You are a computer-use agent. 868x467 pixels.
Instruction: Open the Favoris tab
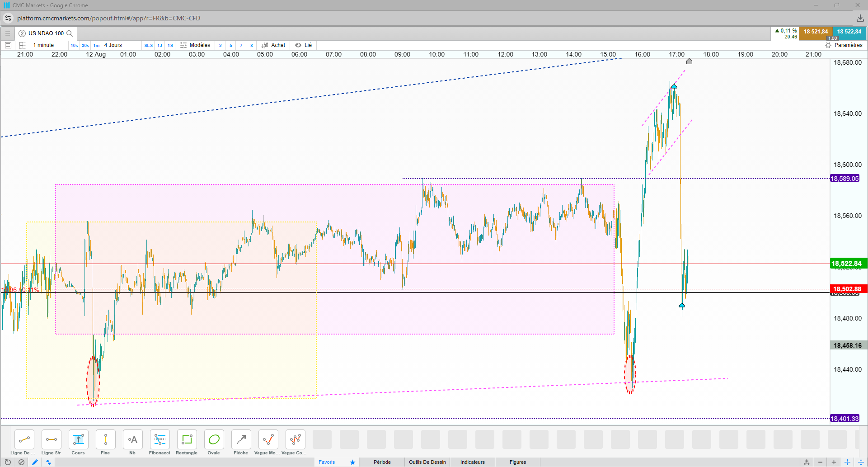click(x=327, y=462)
